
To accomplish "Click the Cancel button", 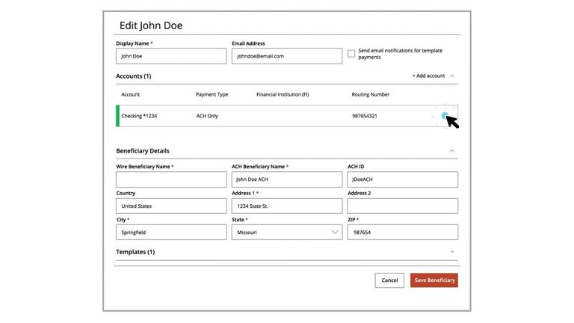I will tap(389, 280).
